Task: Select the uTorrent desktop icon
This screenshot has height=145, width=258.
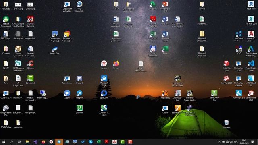Action: pos(79,109)
